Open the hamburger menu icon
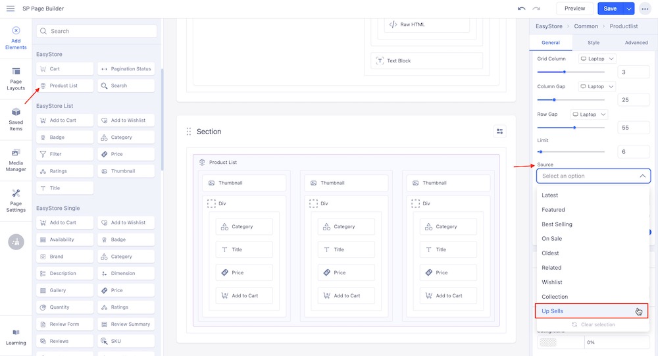Viewport: 658px width, 356px height. click(x=11, y=9)
